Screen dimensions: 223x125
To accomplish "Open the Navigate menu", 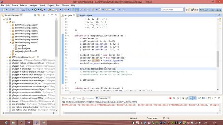I will tap(33, 6).
